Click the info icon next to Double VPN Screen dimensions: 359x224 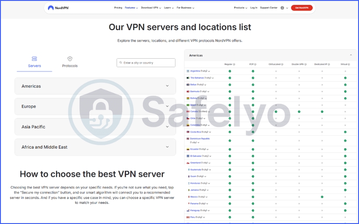[306, 65]
